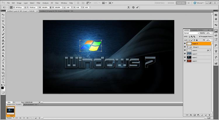This screenshot has width=219, height=120.
Task: Select the Painting workspace button
Action: tap(181, 3)
